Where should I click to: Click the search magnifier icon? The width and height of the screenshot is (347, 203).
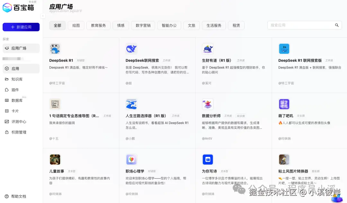337,25
